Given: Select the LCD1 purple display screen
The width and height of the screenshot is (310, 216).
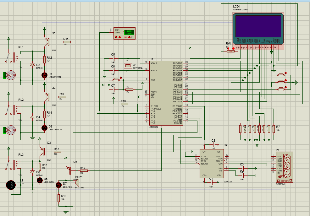Looking at the screenshot, I should coord(258,26).
